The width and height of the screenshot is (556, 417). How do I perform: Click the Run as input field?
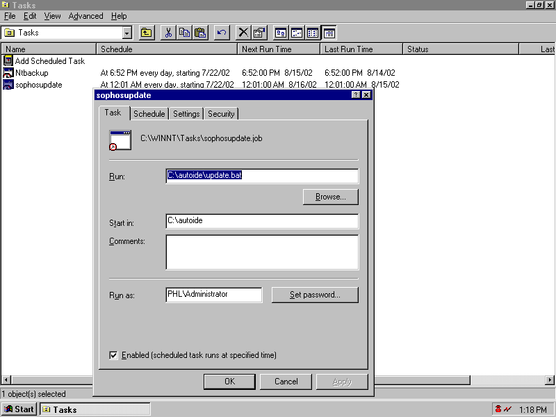coord(214,295)
